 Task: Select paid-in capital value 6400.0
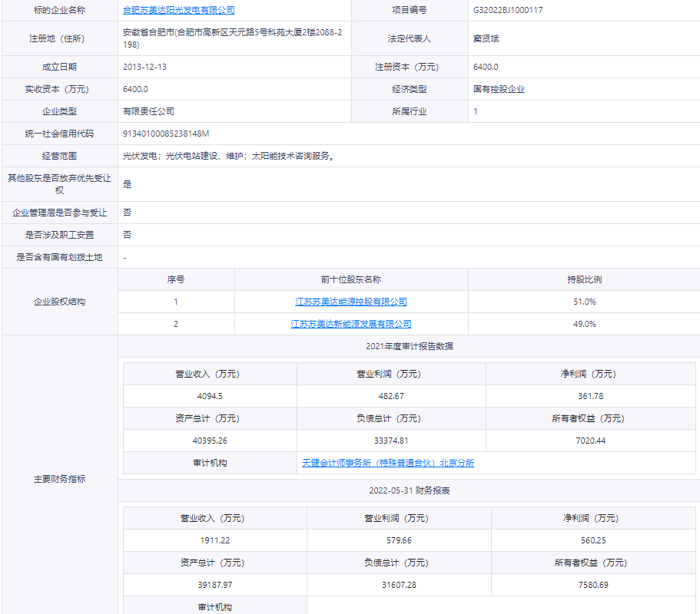[135, 89]
